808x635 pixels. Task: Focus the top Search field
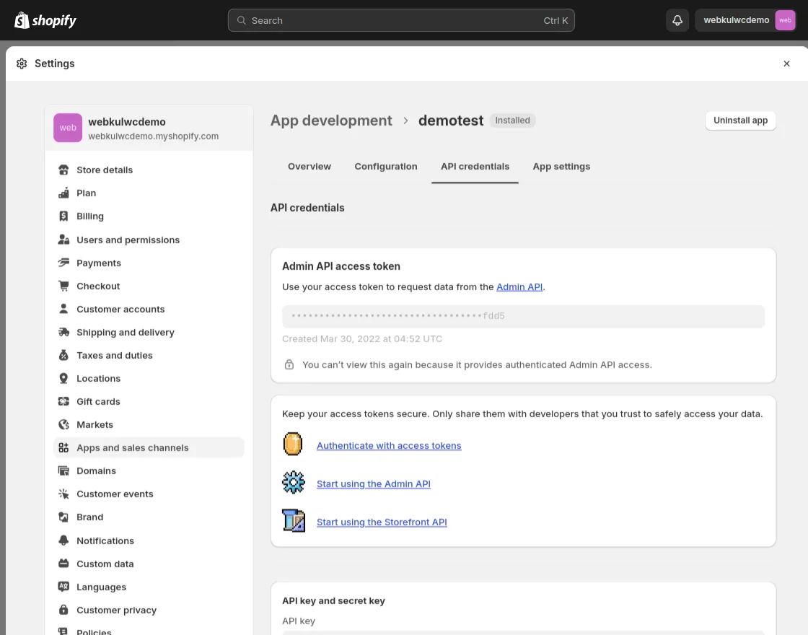point(401,21)
